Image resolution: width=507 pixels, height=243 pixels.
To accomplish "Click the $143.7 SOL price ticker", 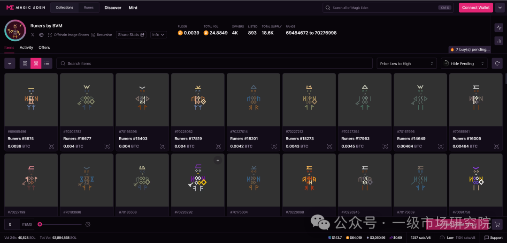I will 335,238.
